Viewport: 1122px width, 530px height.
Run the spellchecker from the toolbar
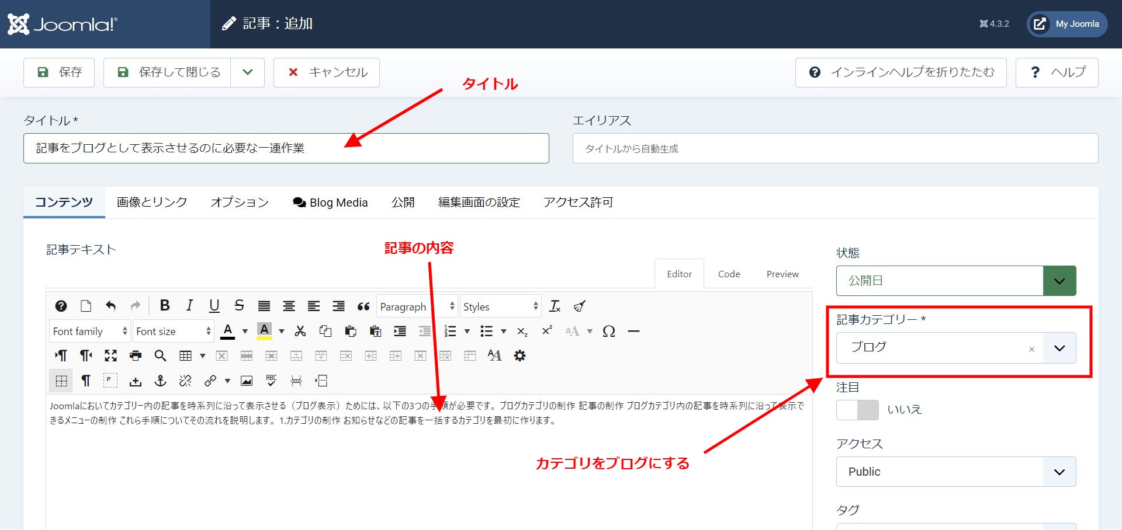pyautogui.click(x=271, y=381)
